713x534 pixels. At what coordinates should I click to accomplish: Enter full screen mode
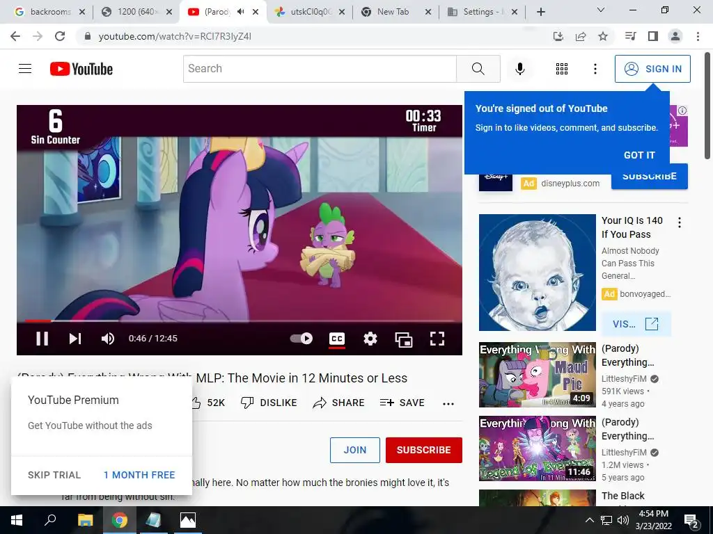[437, 339]
